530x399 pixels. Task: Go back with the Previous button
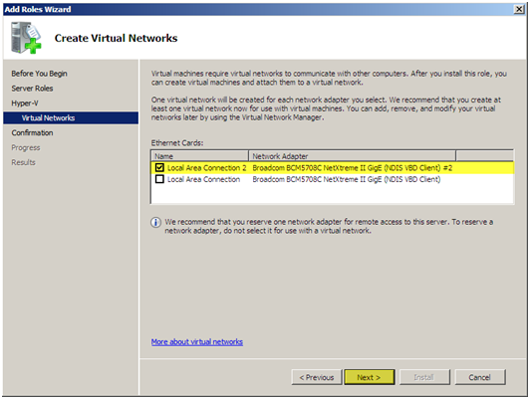click(x=317, y=377)
